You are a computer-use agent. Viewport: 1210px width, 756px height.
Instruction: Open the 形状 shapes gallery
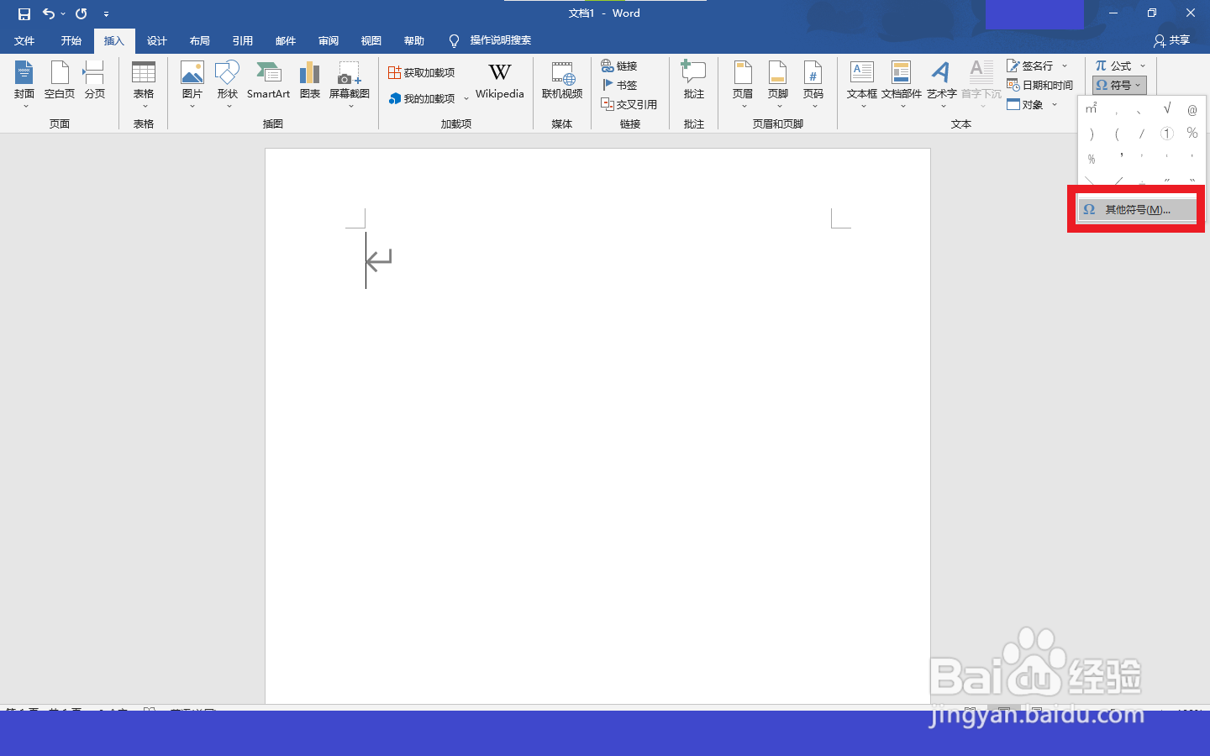click(x=227, y=84)
